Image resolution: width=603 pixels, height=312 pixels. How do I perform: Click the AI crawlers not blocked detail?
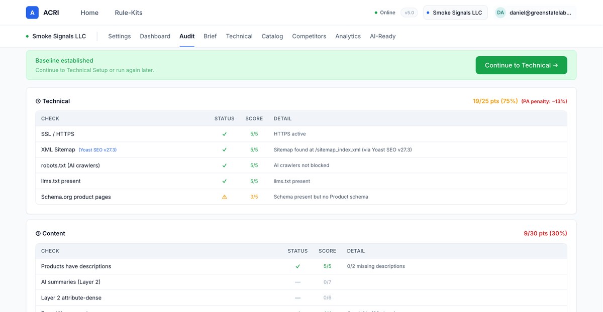[x=301, y=166]
